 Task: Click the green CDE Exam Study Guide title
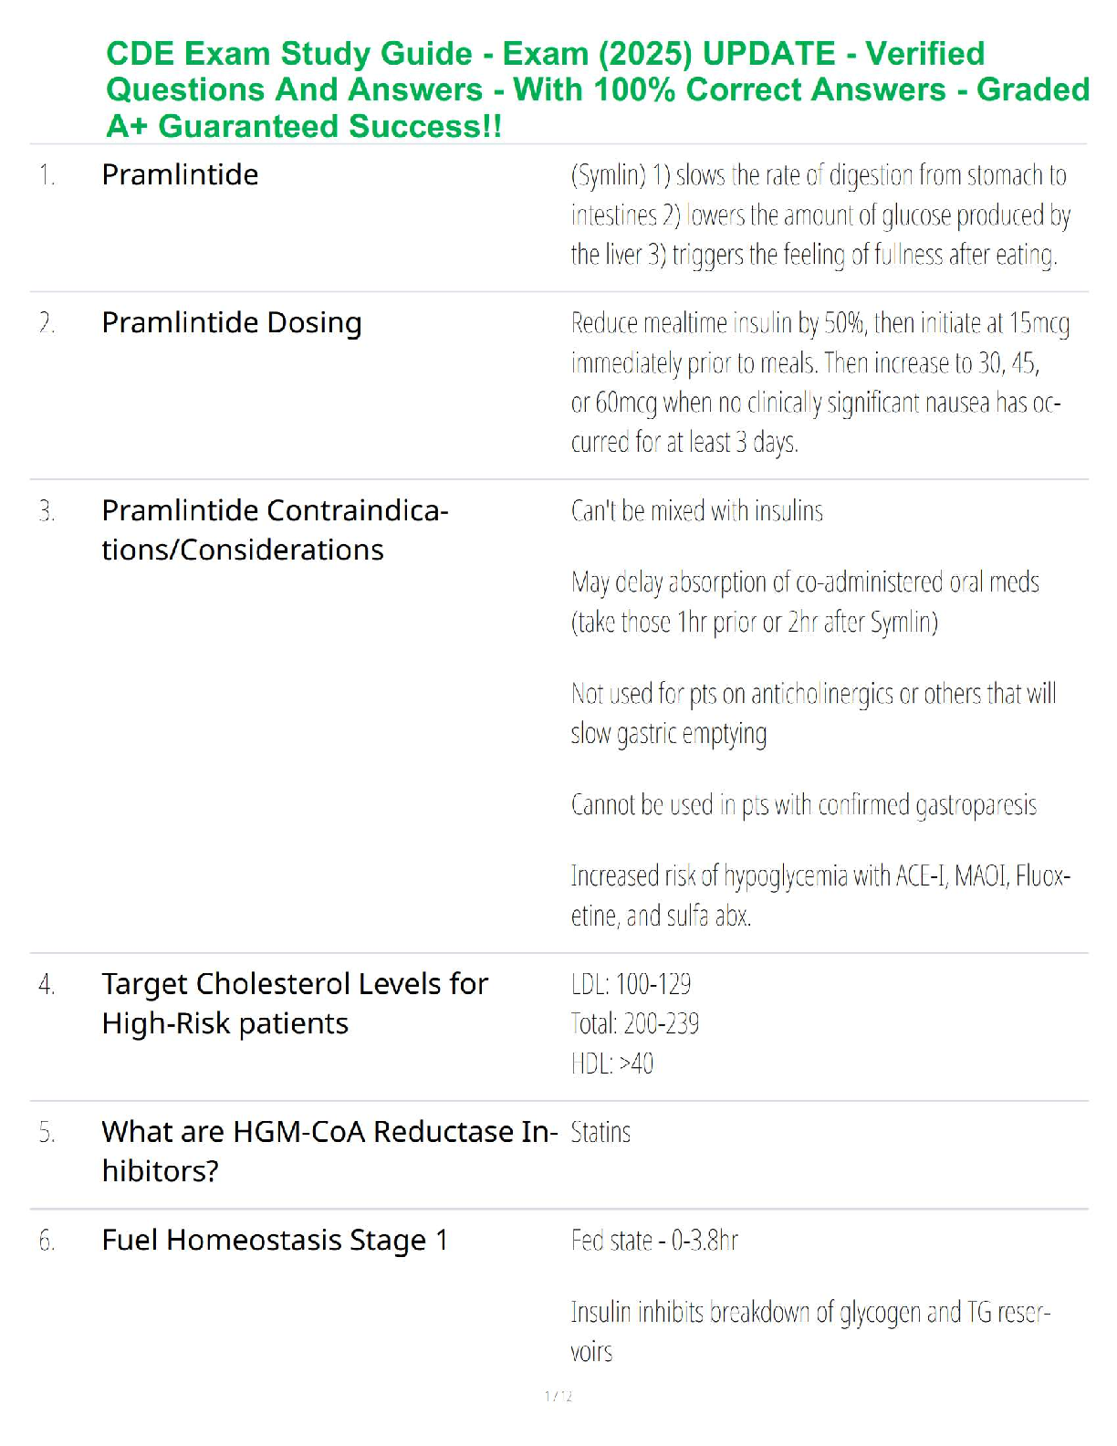[x=597, y=89]
